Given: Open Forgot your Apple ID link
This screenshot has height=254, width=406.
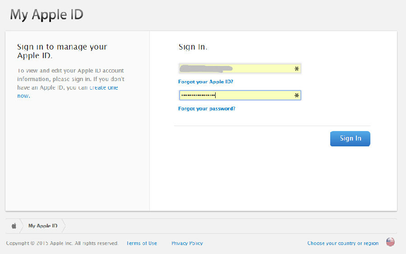Looking at the screenshot, I should (206, 82).
